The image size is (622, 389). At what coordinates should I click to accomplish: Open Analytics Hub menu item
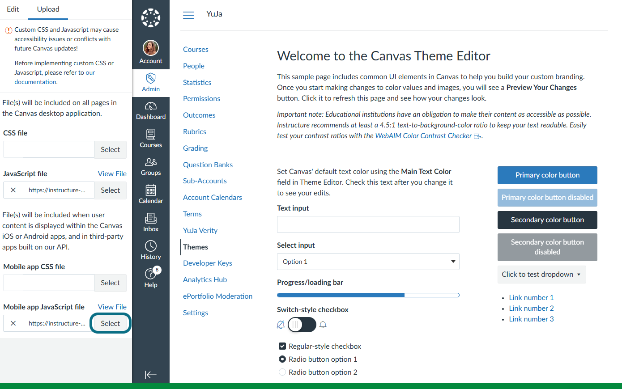click(205, 279)
